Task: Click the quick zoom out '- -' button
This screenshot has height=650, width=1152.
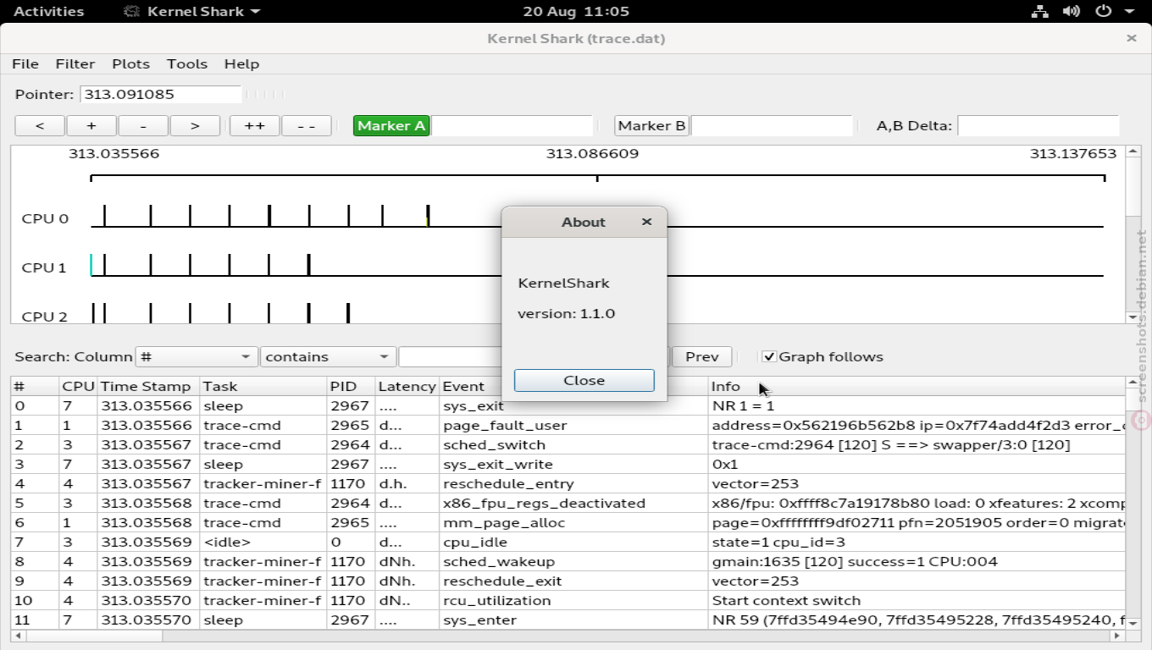Action: [306, 125]
